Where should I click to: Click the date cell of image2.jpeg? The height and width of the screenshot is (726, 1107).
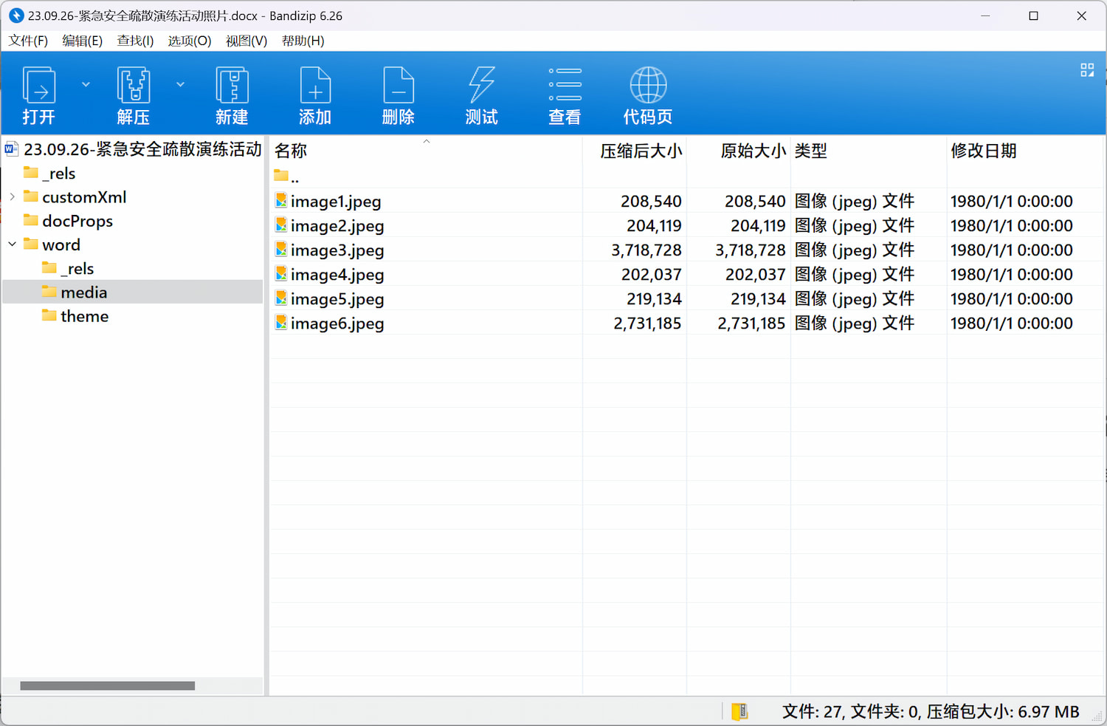pos(1012,226)
